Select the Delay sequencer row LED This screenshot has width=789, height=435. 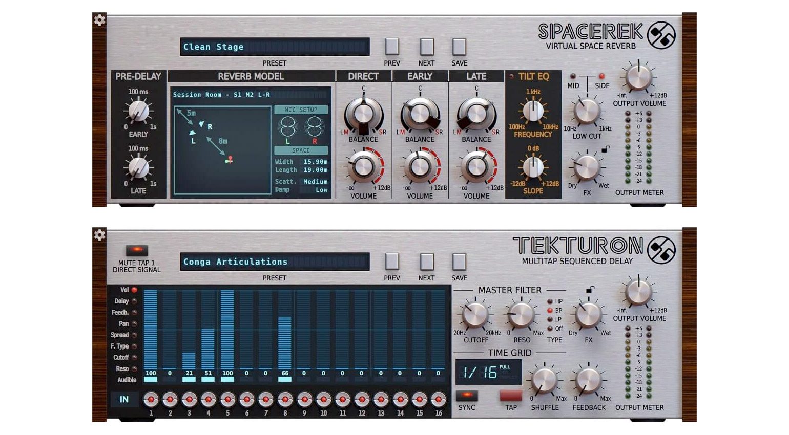click(134, 301)
